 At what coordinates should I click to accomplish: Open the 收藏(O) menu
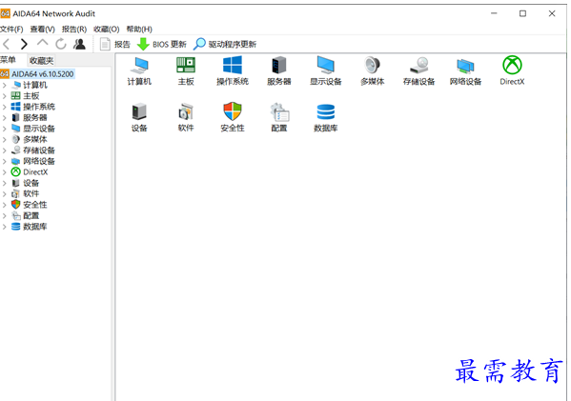(x=107, y=30)
